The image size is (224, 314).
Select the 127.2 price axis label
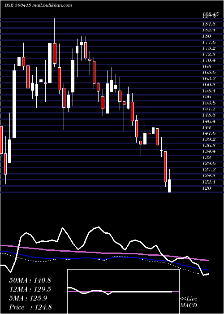click(x=209, y=170)
